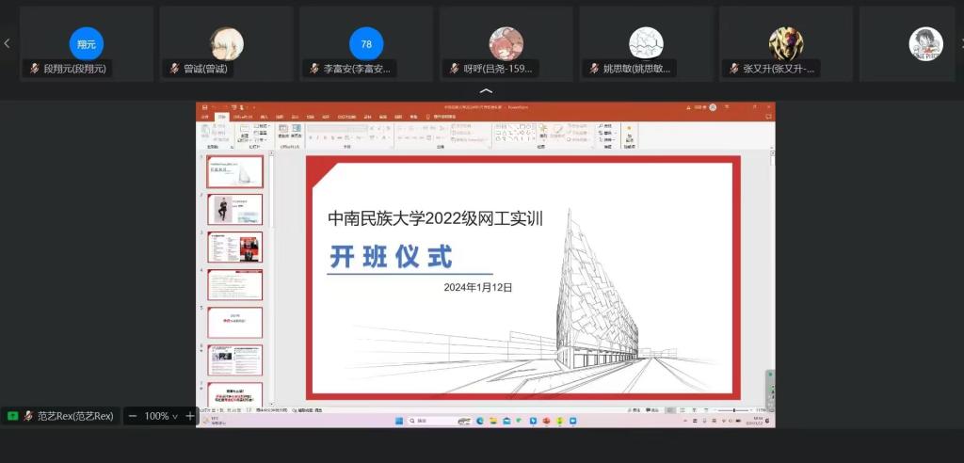Image resolution: width=964 pixels, height=463 pixels.
Task: Select the second slide thumbnail
Action: [235, 210]
